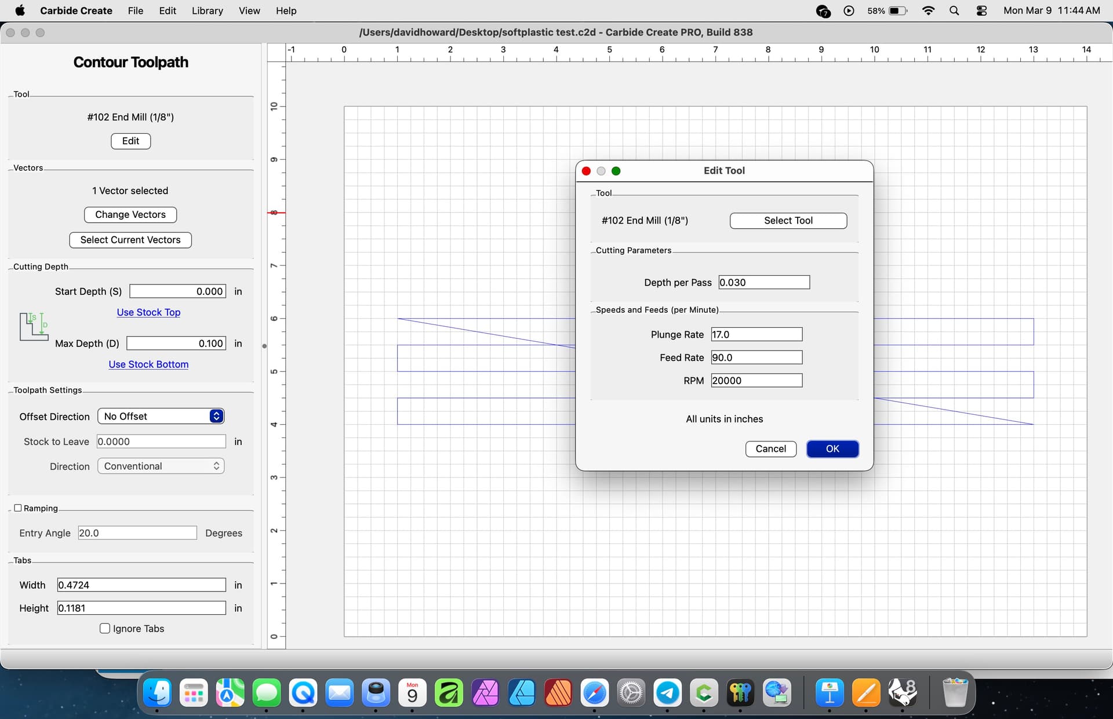The width and height of the screenshot is (1113, 719).
Task: Check the Ignore Tabs checkbox
Action: (x=105, y=629)
